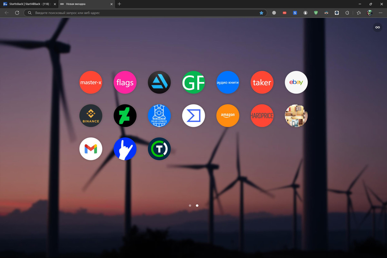Open the Binance shortcut
Viewport: 387px width, 258px height.
[91, 115]
